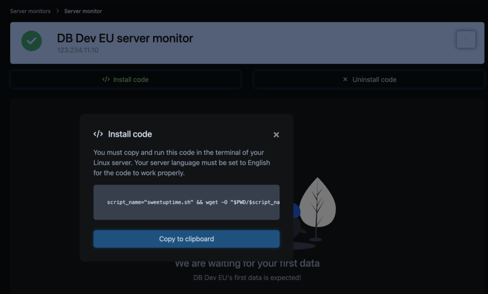
Task: Go to Server monitors breadcrumb
Action: tap(30, 11)
